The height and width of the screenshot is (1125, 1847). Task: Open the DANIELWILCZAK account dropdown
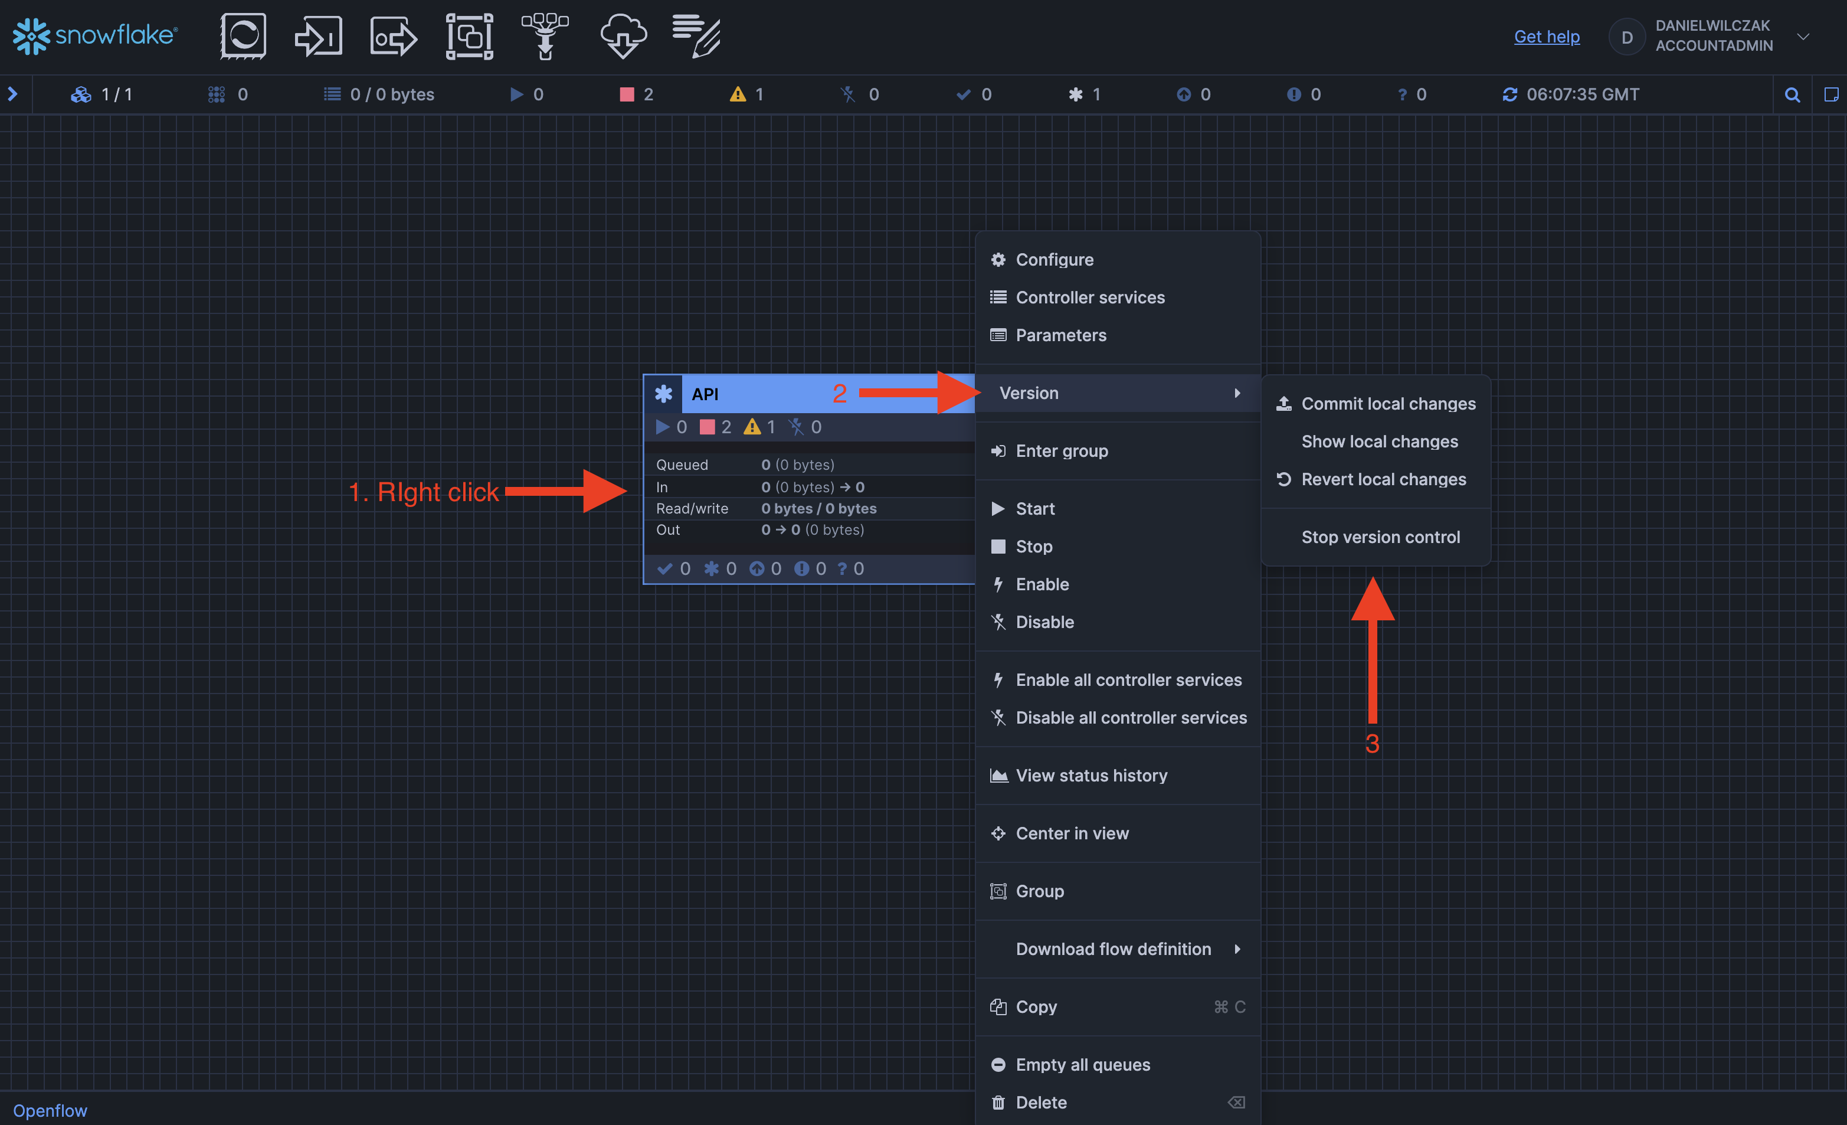(1803, 36)
